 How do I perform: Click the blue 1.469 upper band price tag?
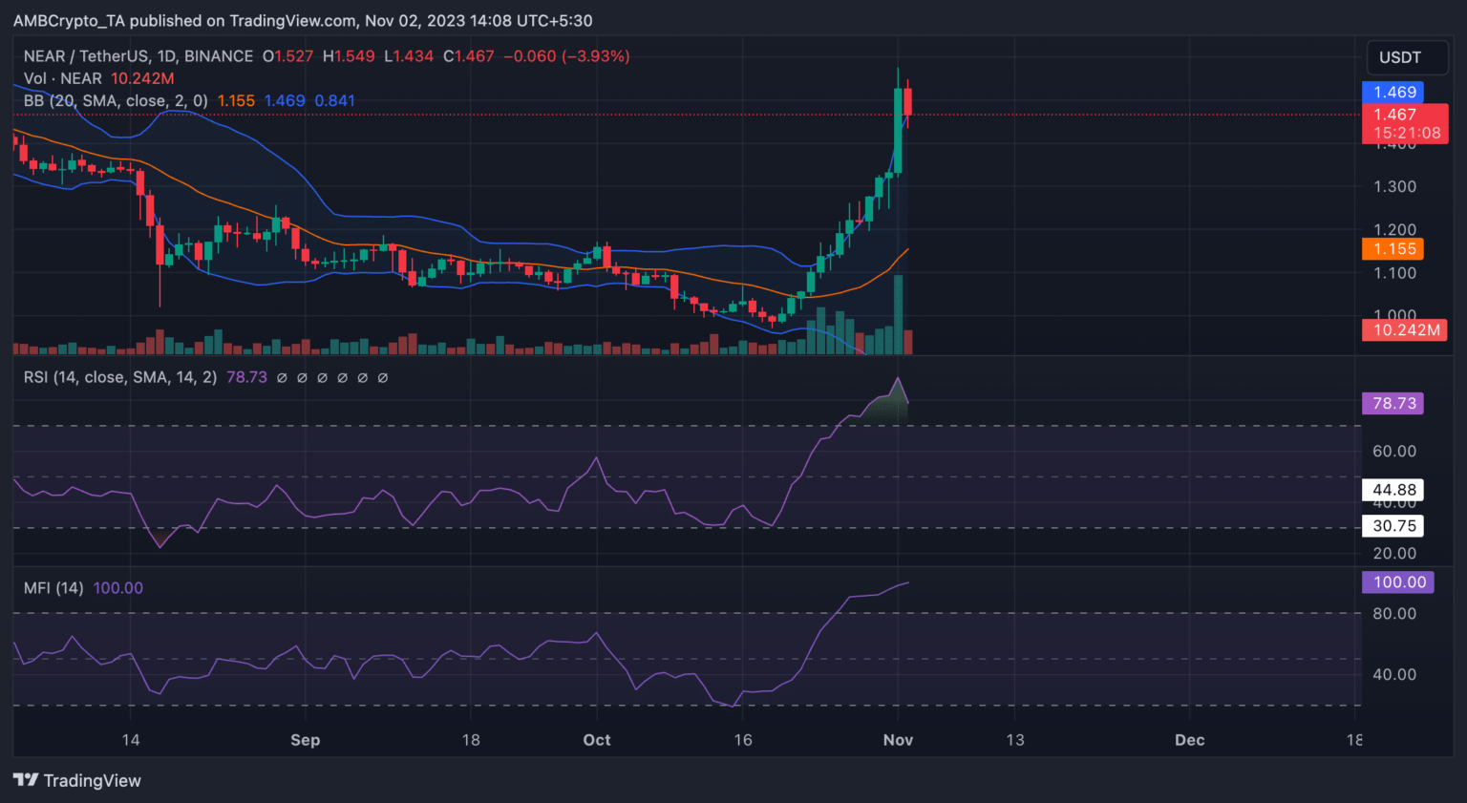tap(1393, 93)
